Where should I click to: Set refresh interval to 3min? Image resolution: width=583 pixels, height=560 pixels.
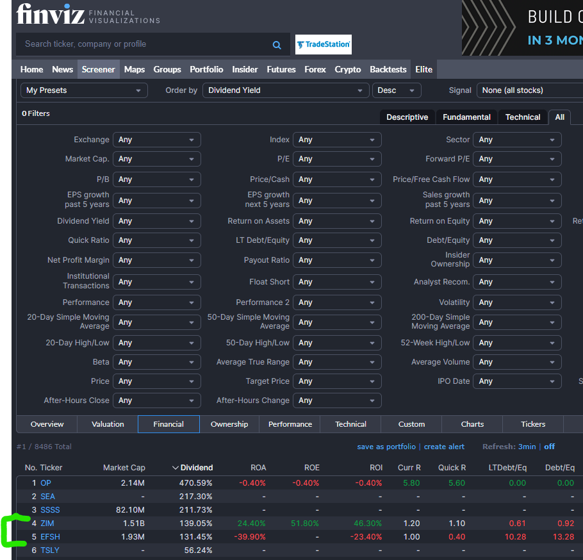coord(527,447)
